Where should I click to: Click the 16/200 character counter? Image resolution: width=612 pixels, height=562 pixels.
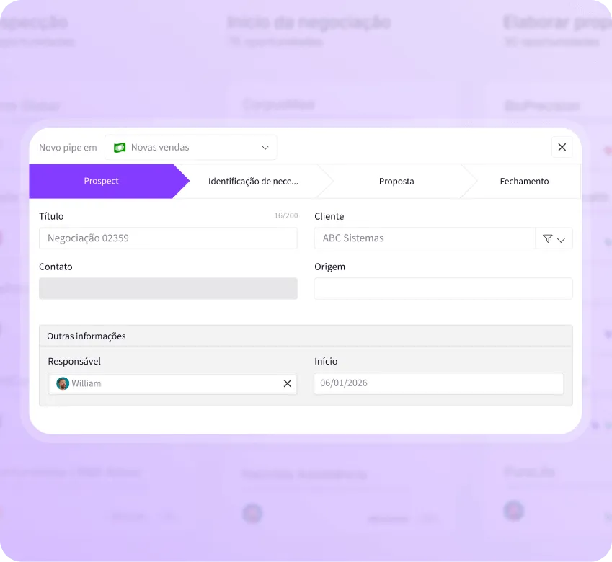[285, 215]
